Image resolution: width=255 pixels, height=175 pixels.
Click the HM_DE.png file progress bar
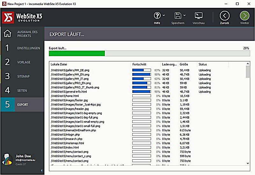point(142,70)
